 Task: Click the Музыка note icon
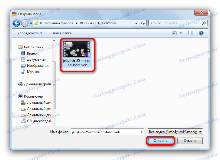tap(23, 72)
